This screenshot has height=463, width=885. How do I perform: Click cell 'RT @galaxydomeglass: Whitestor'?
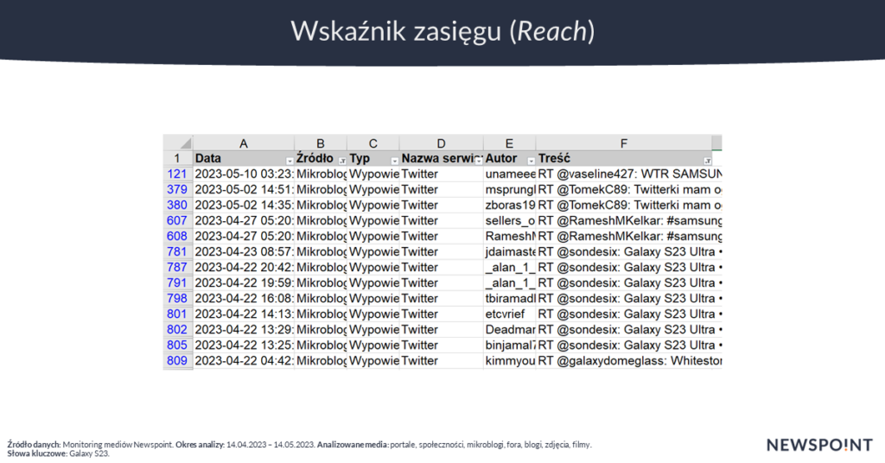tap(629, 360)
